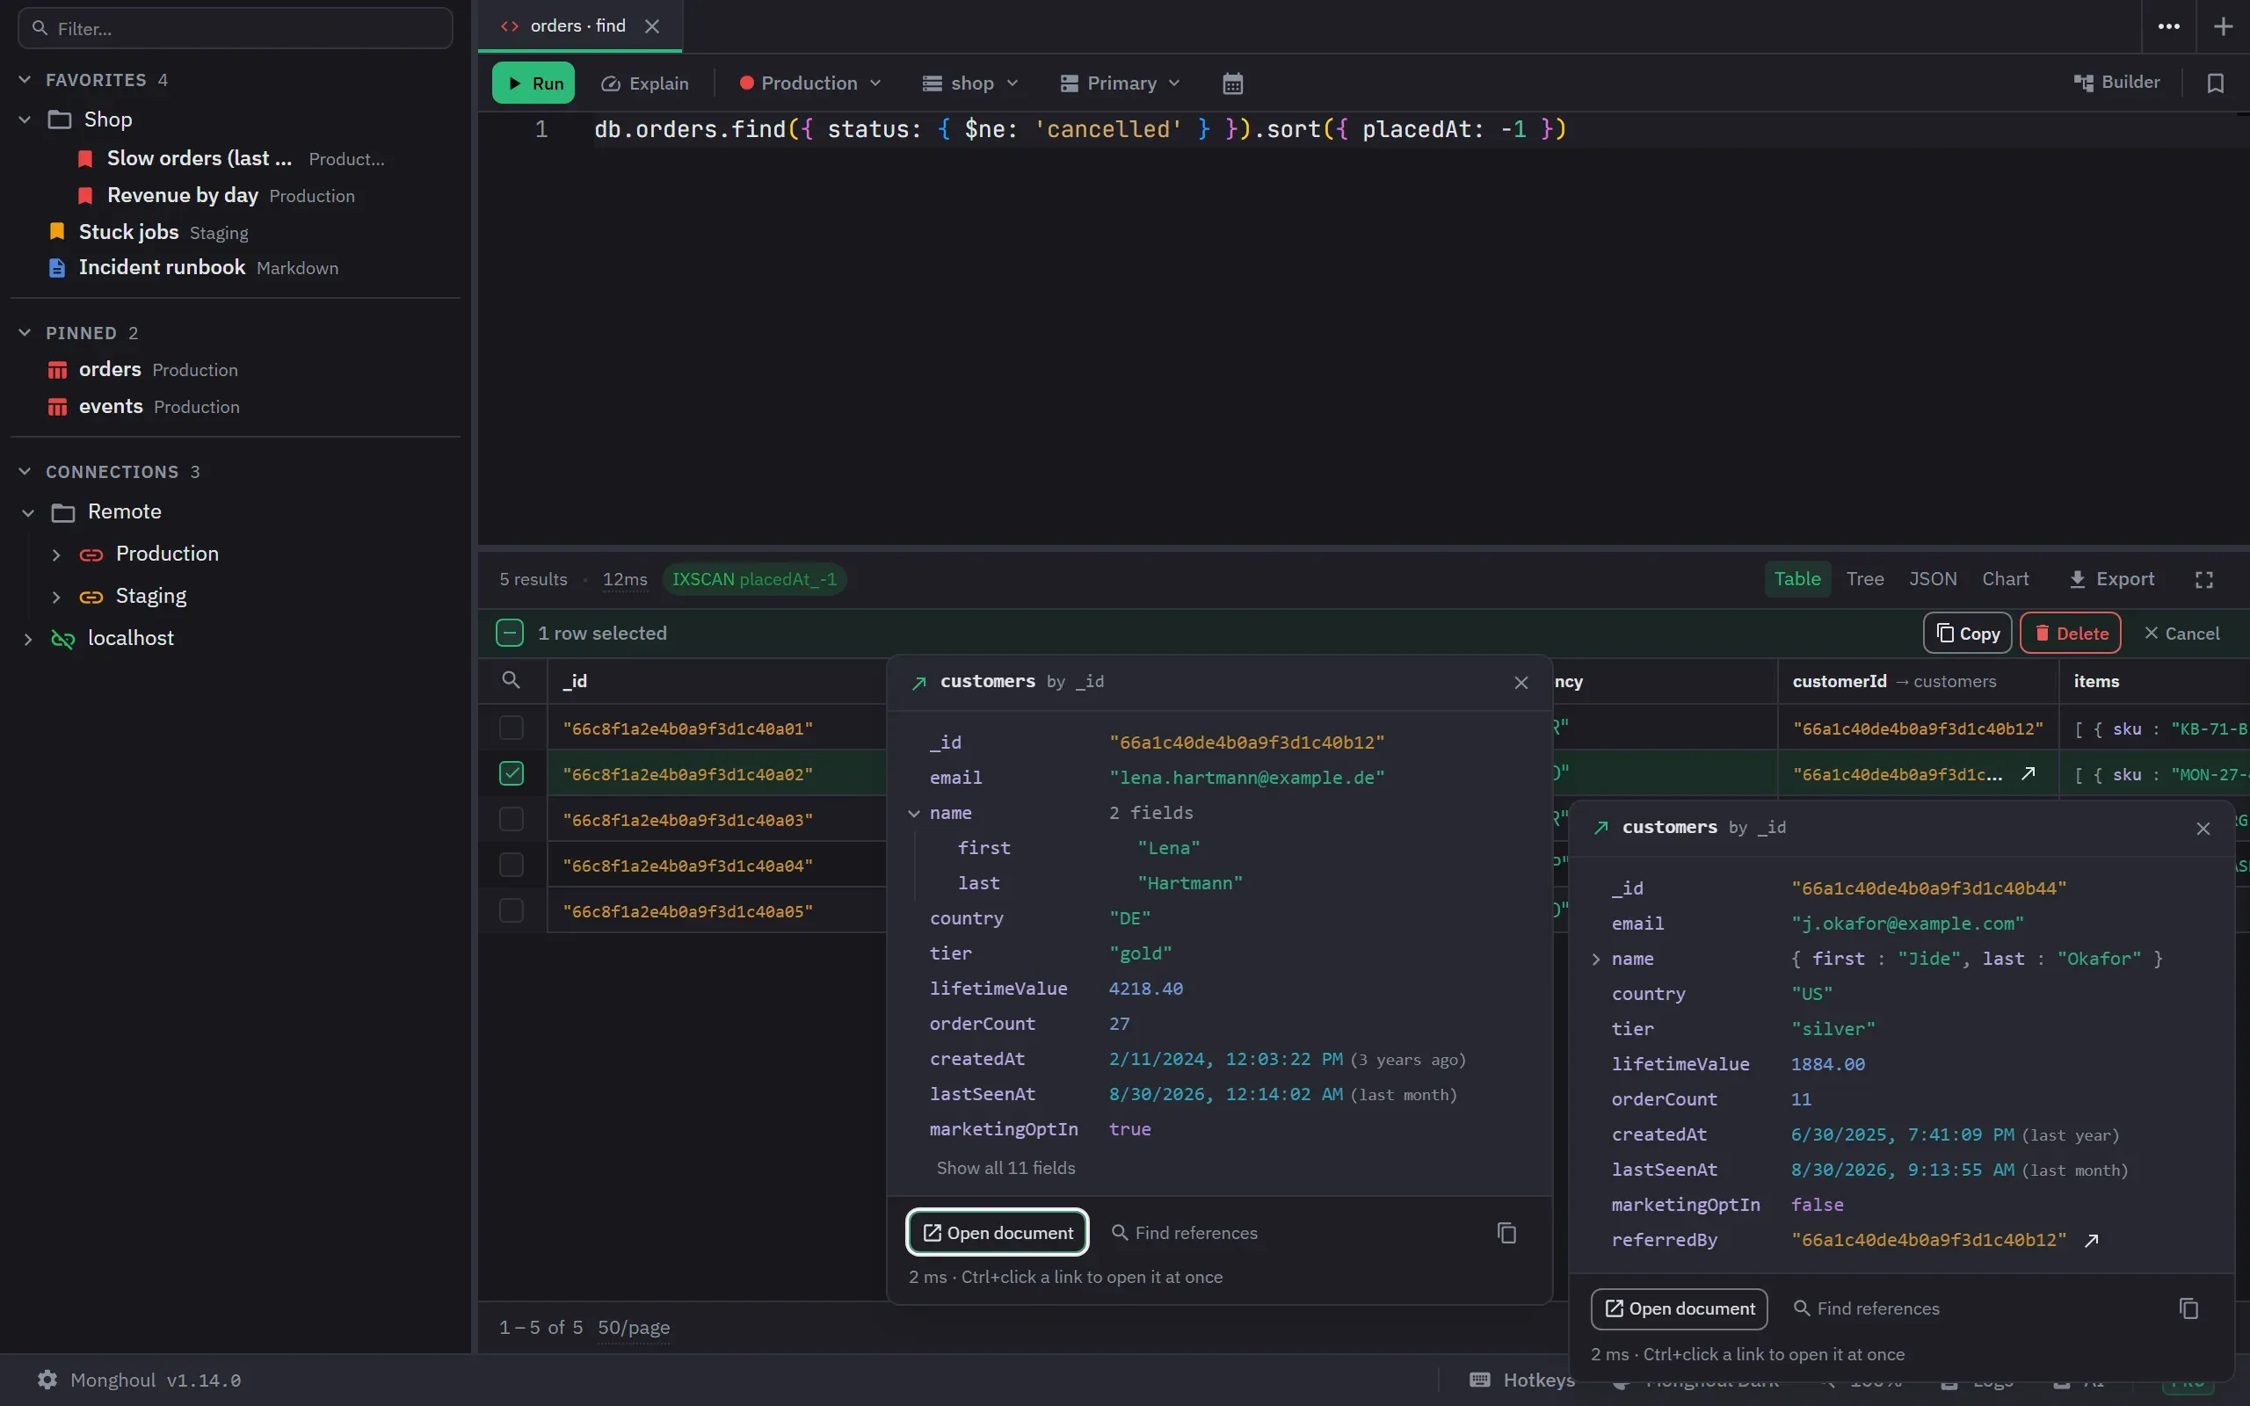
Task: Collapse the FAVORITES section
Action: [25, 80]
